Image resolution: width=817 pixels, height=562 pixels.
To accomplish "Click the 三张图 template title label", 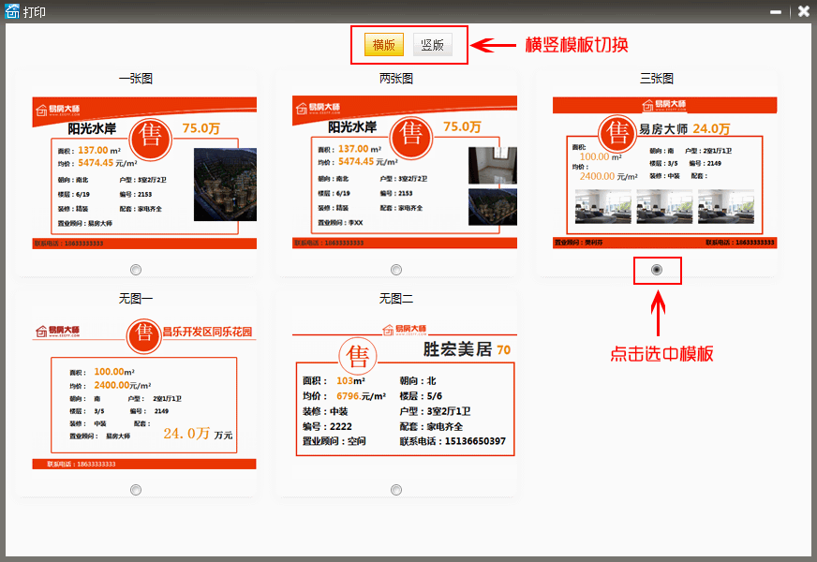I will pyautogui.click(x=656, y=79).
